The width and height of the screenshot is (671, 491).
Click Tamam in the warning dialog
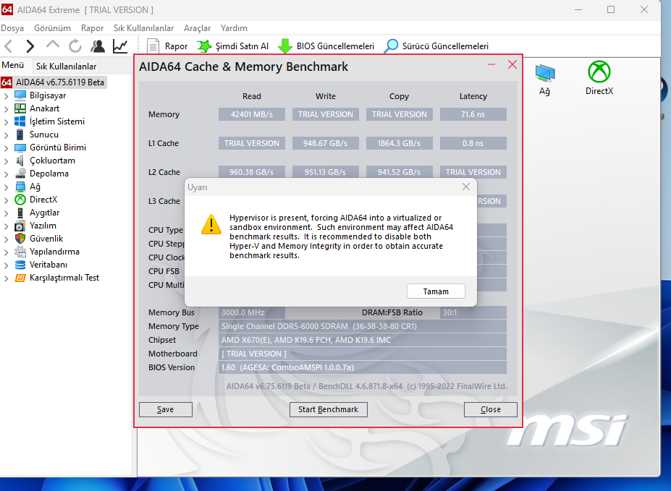click(x=436, y=291)
